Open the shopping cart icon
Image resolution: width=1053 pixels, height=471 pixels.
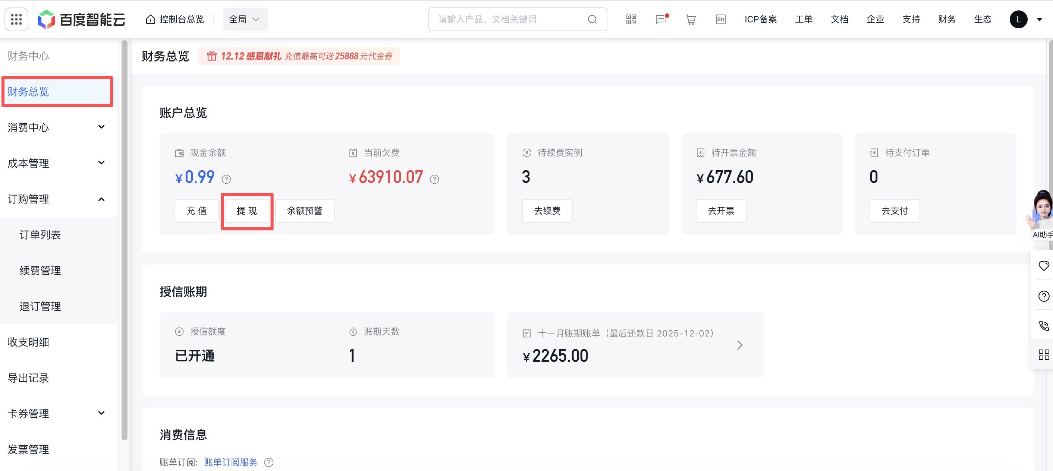pos(691,19)
